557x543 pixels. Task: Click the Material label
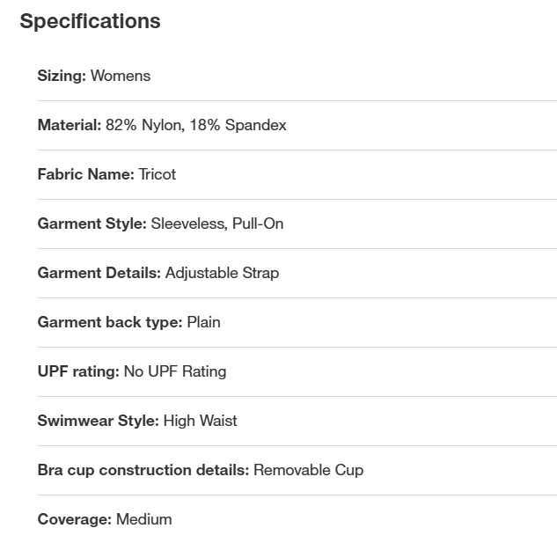tap(69, 125)
